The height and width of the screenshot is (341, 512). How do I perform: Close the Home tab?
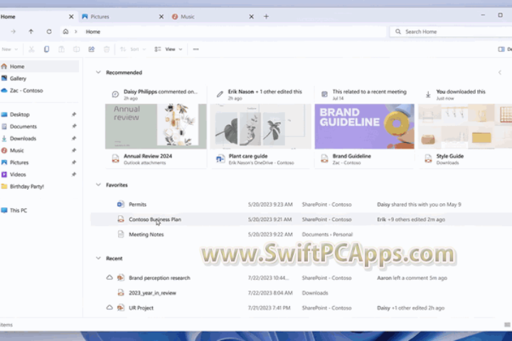click(x=71, y=16)
